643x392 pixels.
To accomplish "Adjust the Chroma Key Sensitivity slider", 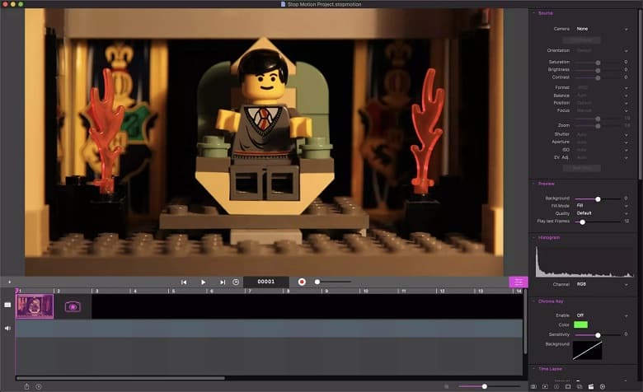I will 598,335.
